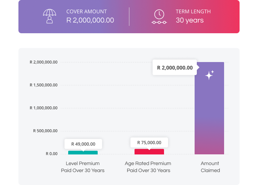Click the Amount Claimed axis label
The image size is (258, 185).
(x=210, y=167)
